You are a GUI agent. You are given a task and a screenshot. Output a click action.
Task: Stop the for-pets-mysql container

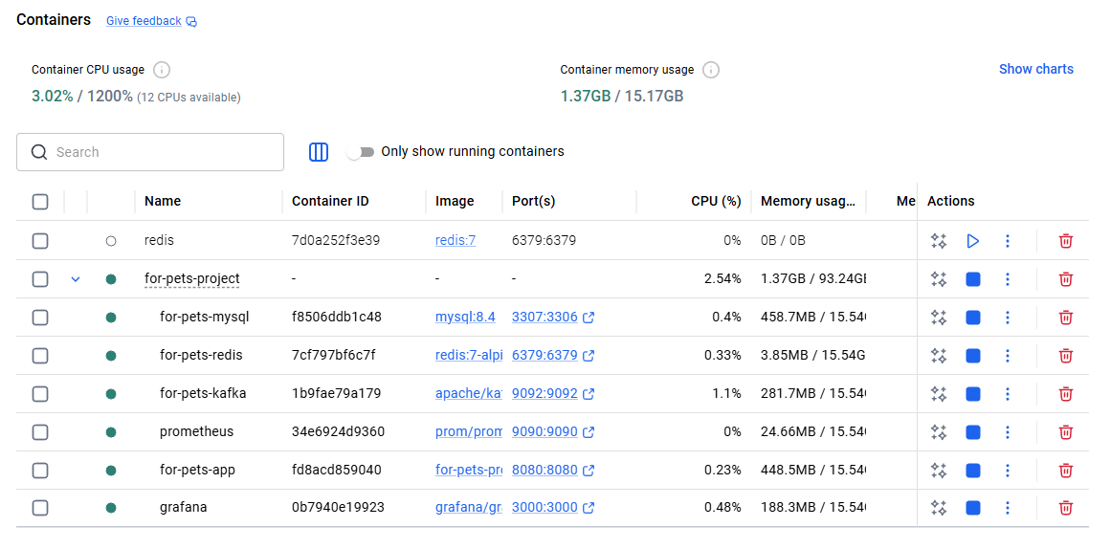pyautogui.click(x=973, y=318)
